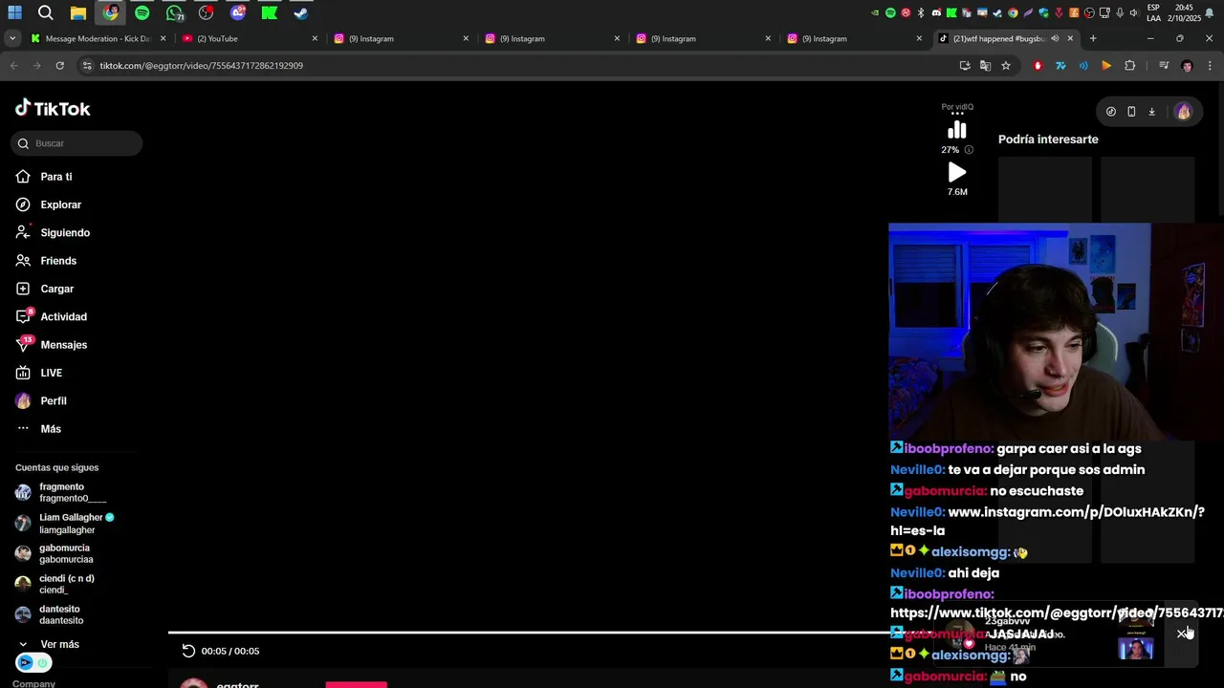Open Kick app from taskbar
The image size is (1224, 688).
270,12
